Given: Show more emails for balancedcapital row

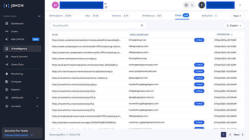Looking at the screenshot, I should click(x=199, y=65).
